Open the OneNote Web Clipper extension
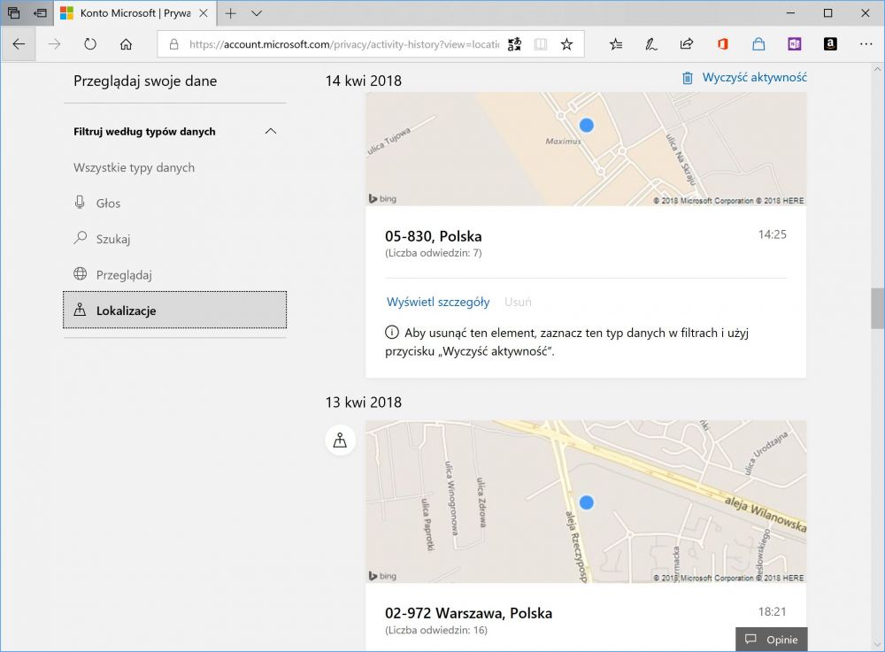This screenshot has height=652, width=885. pyautogui.click(x=794, y=44)
